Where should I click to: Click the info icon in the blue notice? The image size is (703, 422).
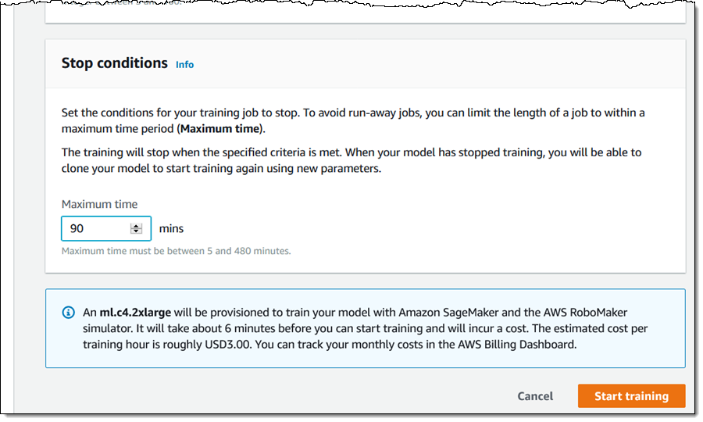[68, 313]
